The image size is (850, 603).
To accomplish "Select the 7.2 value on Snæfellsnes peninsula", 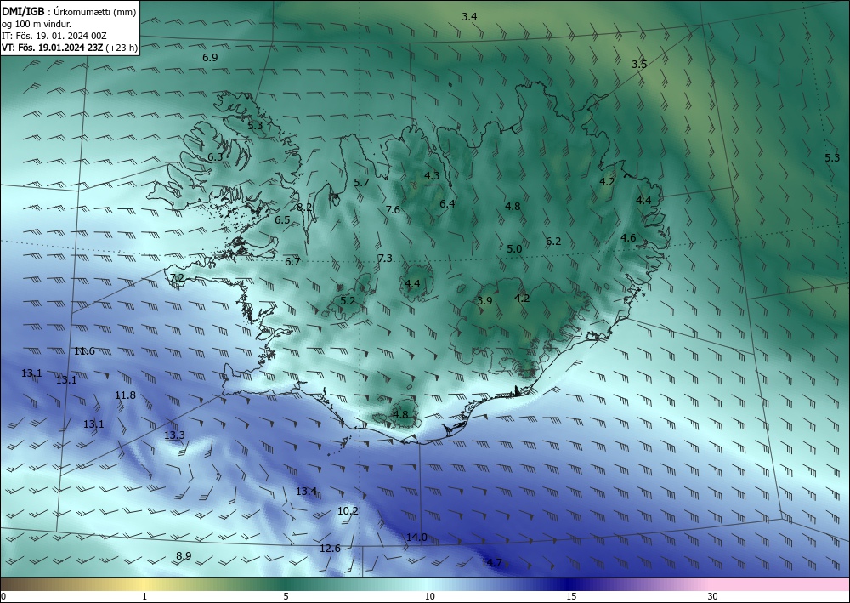I will (178, 278).
